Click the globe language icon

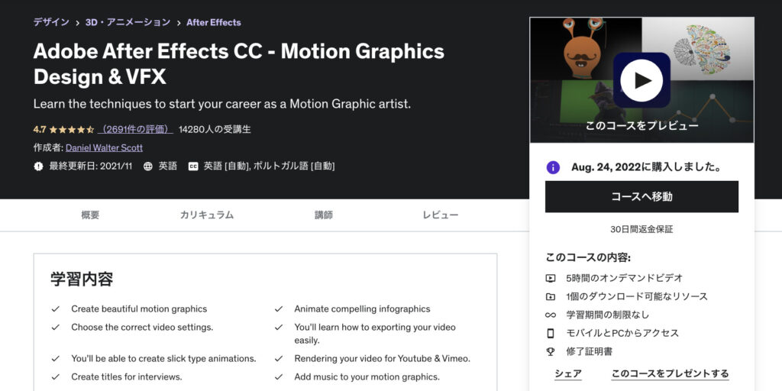(148, 166)
